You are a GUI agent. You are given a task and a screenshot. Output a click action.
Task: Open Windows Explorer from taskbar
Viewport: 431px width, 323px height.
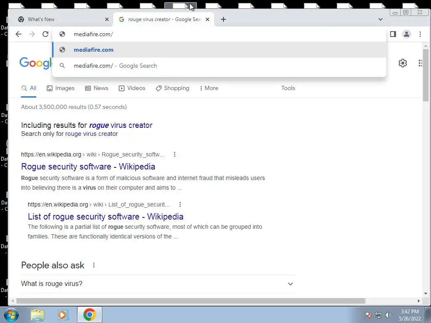[37, 315]
